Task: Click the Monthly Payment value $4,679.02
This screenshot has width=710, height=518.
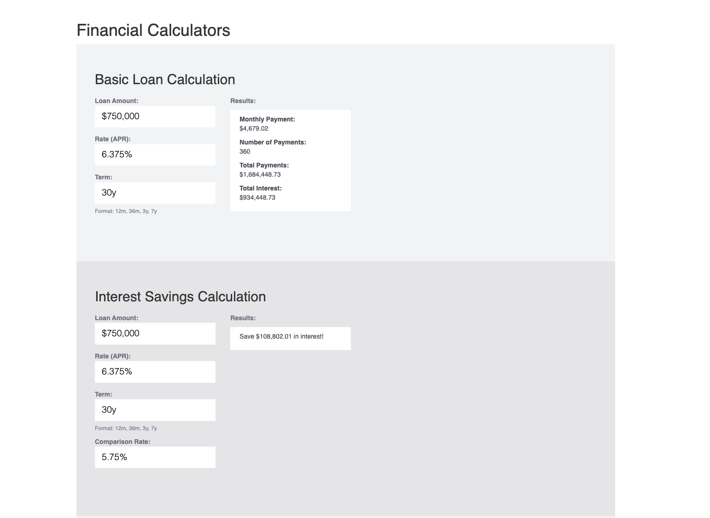Action: (x=253, y=128)
